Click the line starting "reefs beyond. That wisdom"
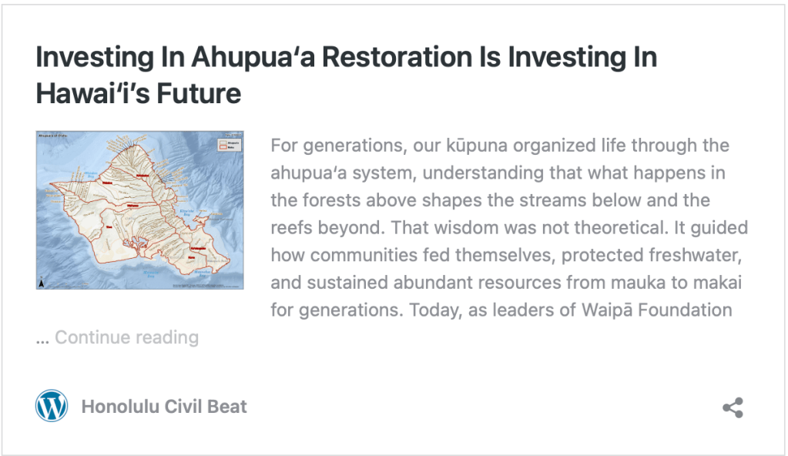This screenshot has width=788, height=456. tap(509, 229)
